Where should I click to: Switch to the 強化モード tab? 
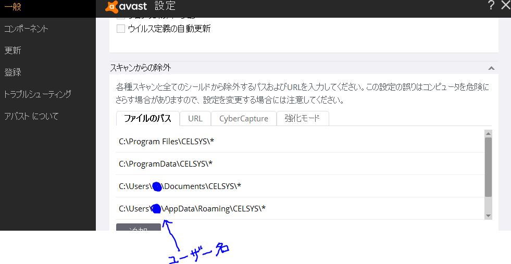(x=303, y=118)
